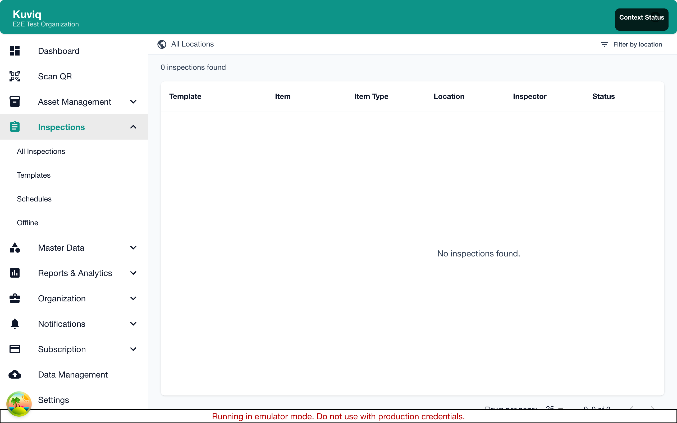This screenshot has width=677, height=423.
Task: Click the Dashboard grid icon
Action: click(x=15, y=51)
